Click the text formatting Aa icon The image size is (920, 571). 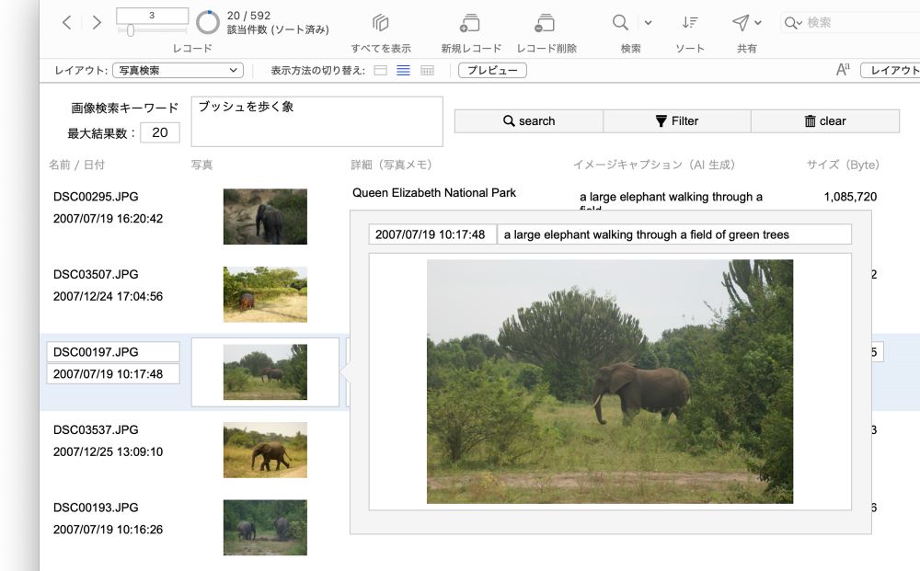(x=843, y=70)
